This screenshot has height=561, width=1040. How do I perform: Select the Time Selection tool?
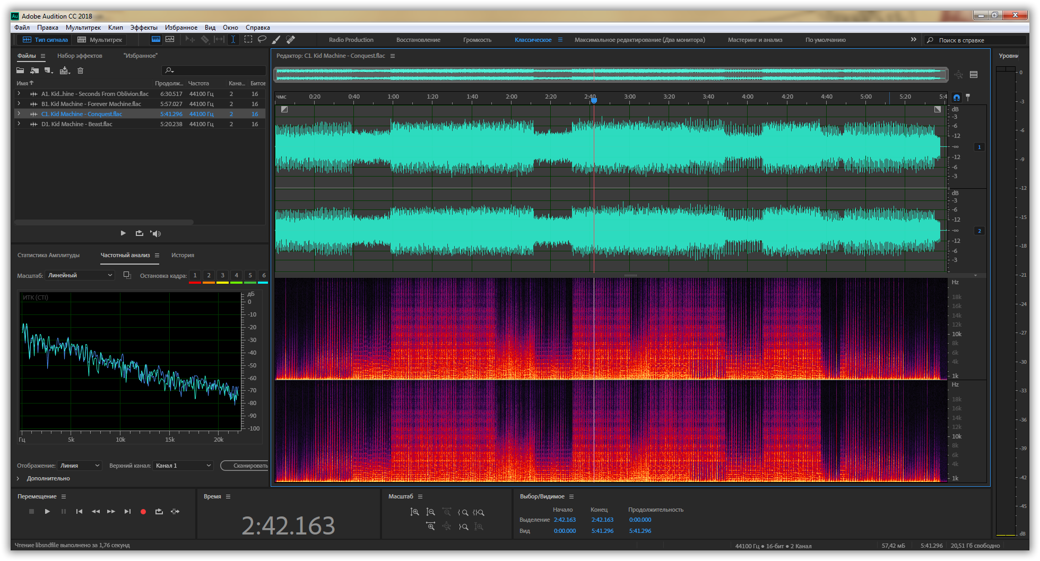233,39
